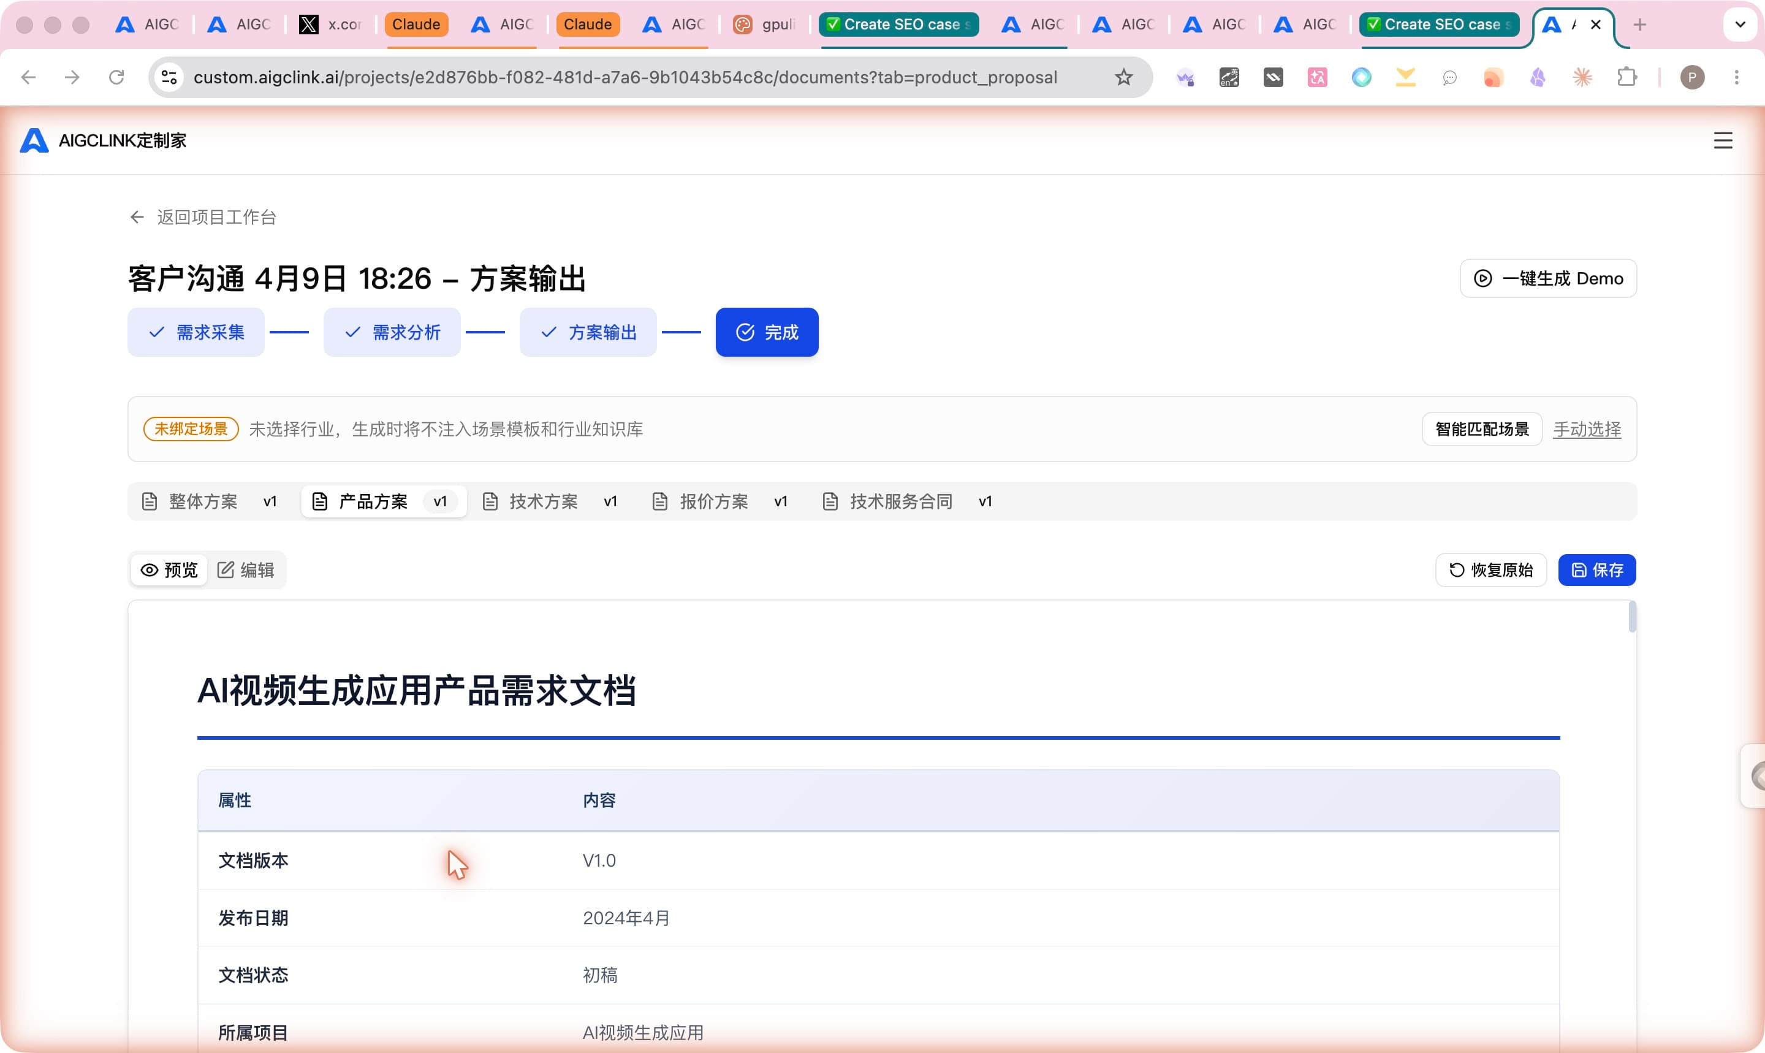Open the 整体方案 document tab
Viewport: 1765px width, 1053px height.
(210, 501)
